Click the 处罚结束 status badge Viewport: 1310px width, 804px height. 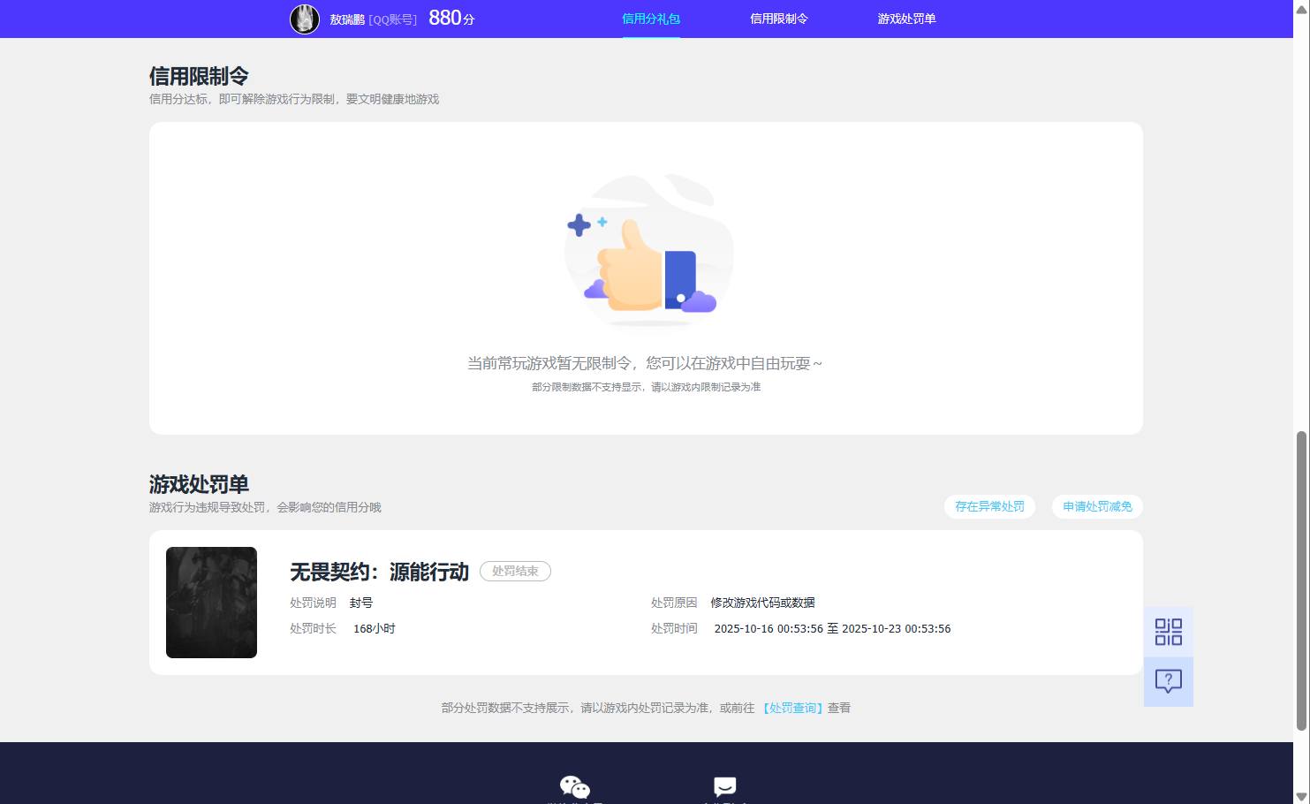515,571
